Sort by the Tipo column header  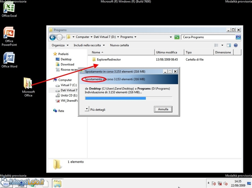click(x=199, y=52)
